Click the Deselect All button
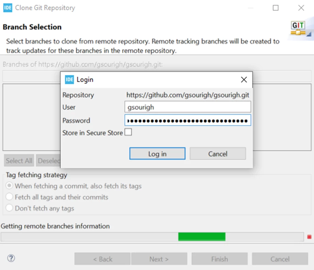314x270 pixels. (x=48, y=161)
